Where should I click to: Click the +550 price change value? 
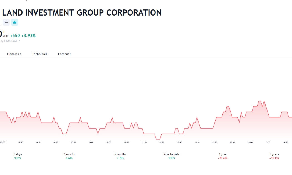[x=15, y=36]
